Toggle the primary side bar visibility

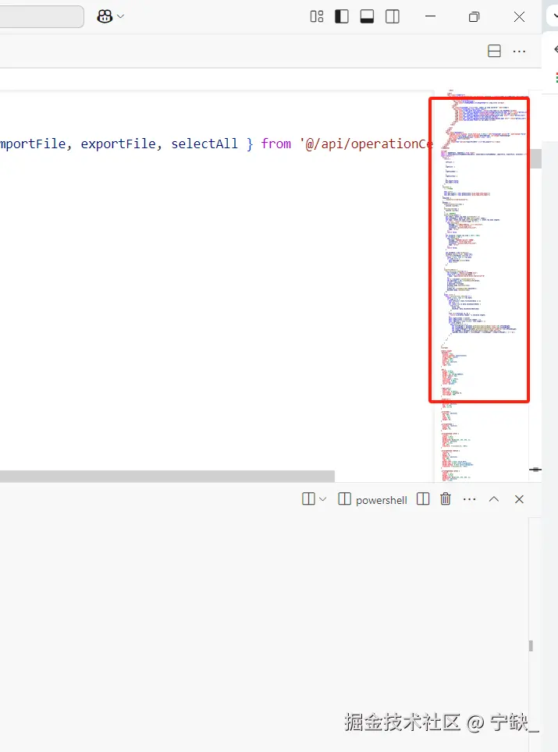click(342, 16)
